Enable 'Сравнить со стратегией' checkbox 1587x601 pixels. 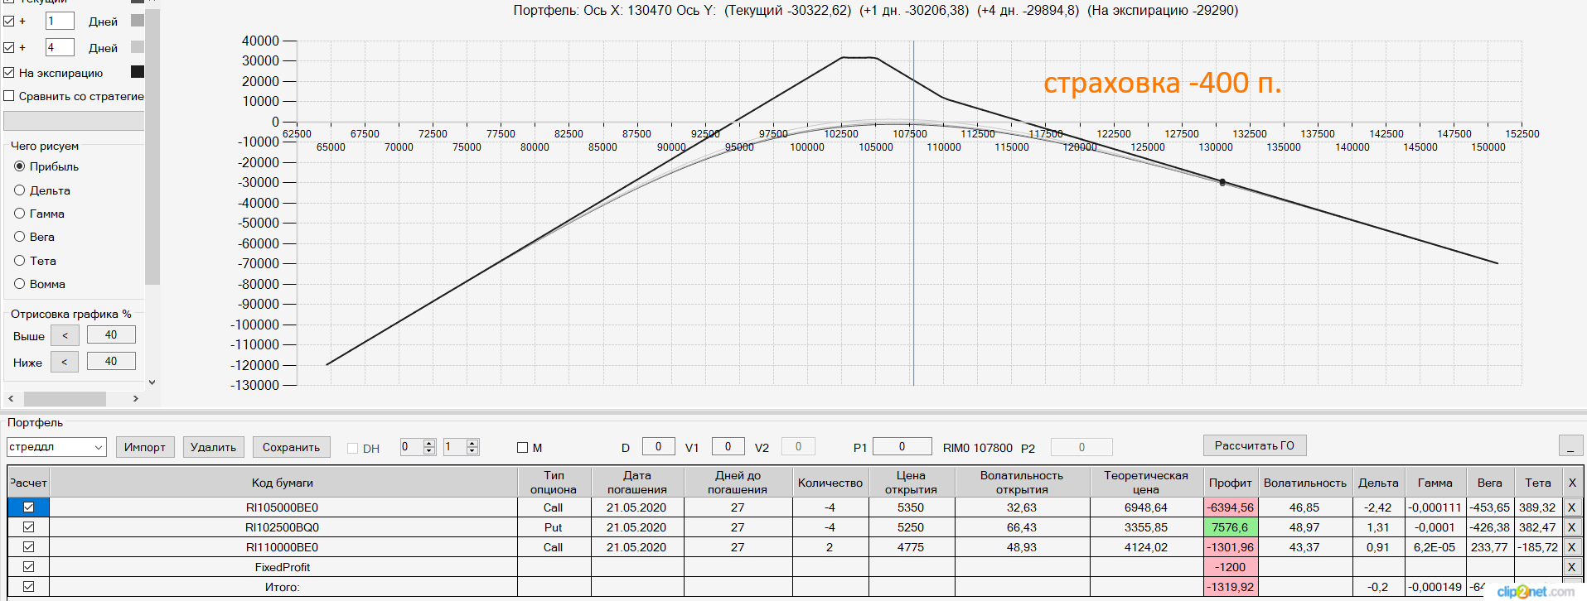pyautogui.click(x=9, y=96)
